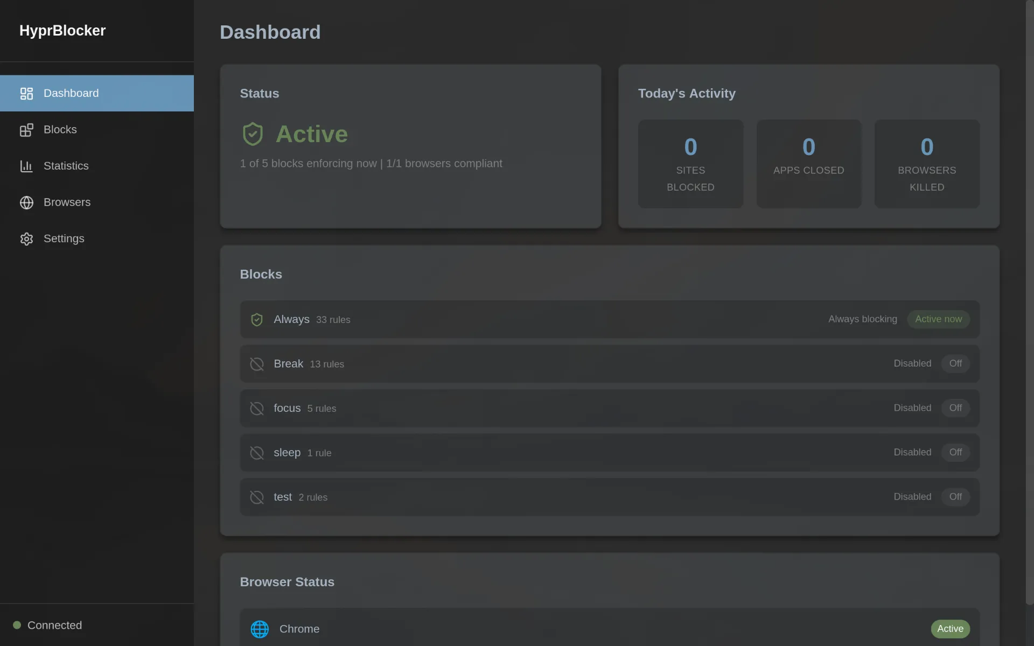Click the disabled icon on the focus block
The height and width of the screenshot is (646, 1034).
pyautogui.click(x=257, y=409)
